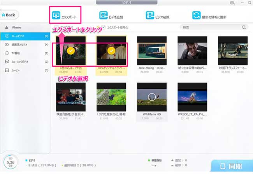Click the エクスポート export toolbar icon
The image size is (253, 176).
tap(56, 15)
